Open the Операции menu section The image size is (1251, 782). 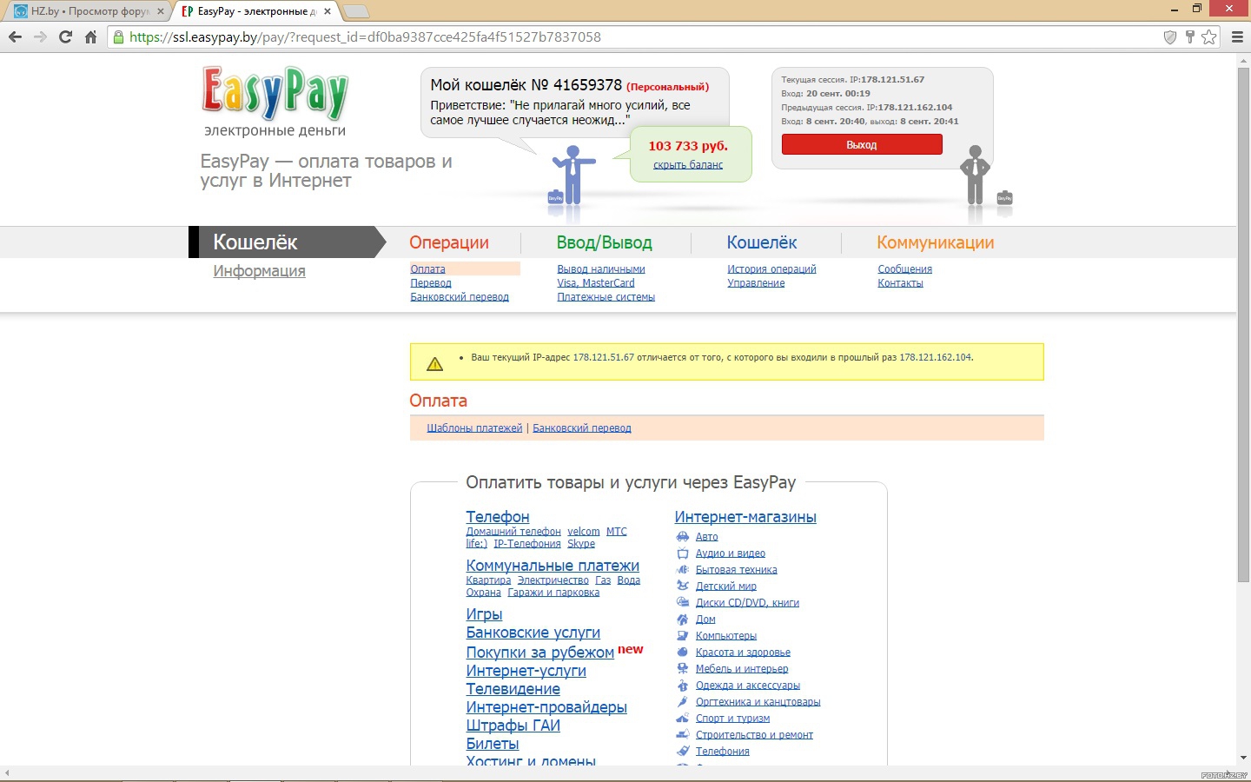[449, 242]
